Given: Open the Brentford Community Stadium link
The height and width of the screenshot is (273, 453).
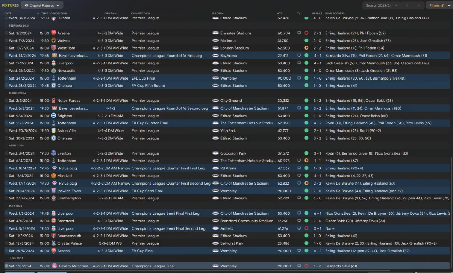Looking at the screenshot, I should click(x=247, y=221).
